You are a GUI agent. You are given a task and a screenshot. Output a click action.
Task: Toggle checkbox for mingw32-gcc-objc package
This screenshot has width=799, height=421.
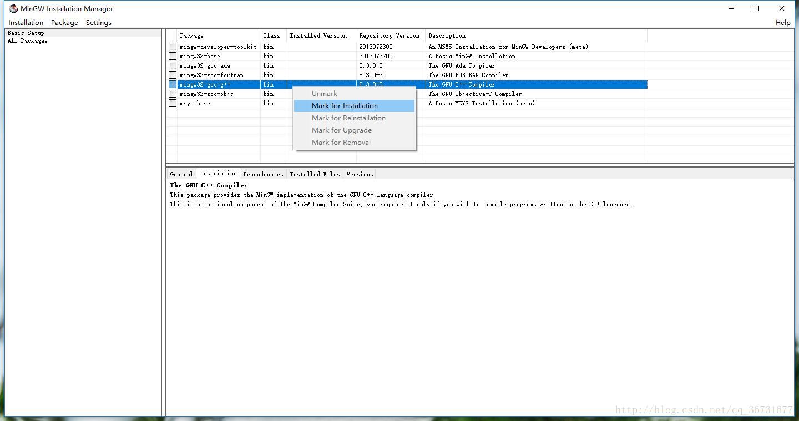pos(173,94)
